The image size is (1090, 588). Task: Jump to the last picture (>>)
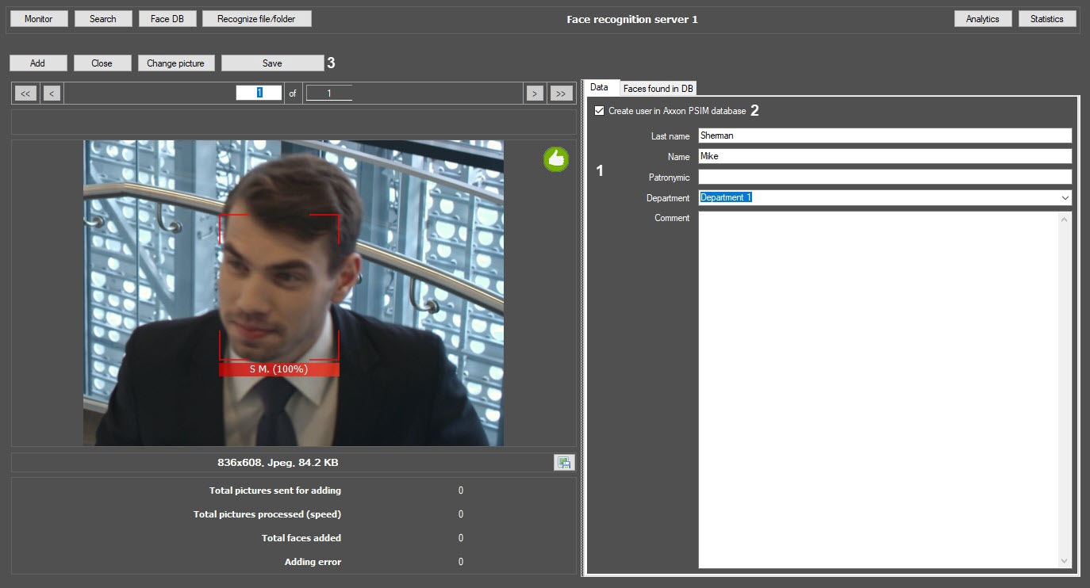pos(561,94)
